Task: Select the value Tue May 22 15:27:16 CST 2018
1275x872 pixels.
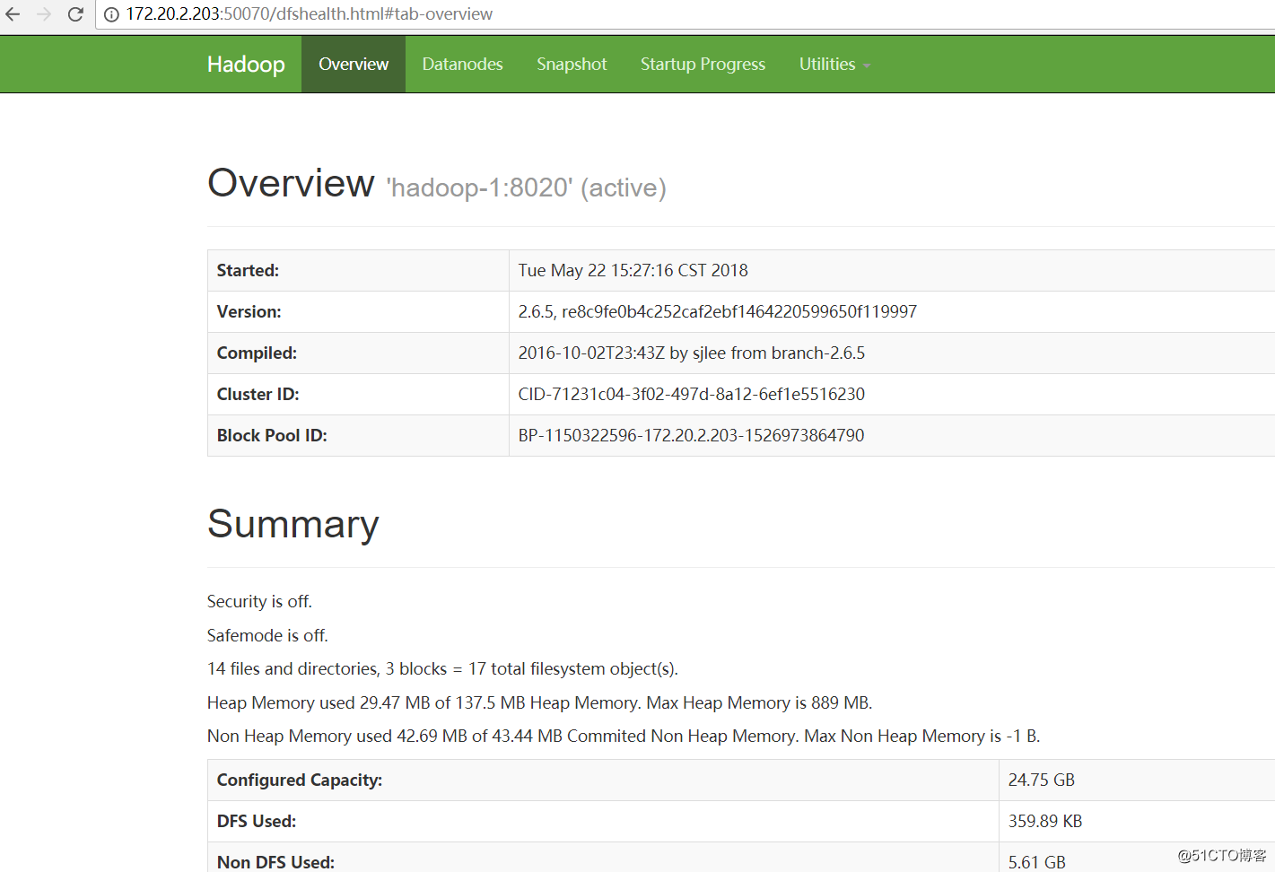Action: [x=633, y=270]
